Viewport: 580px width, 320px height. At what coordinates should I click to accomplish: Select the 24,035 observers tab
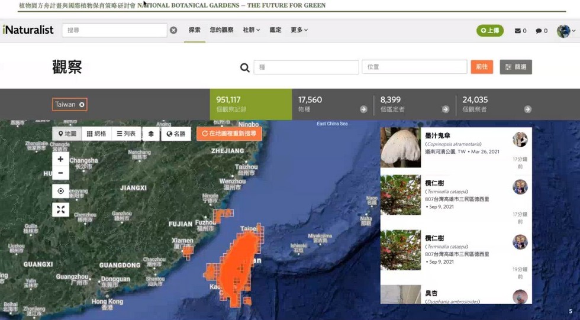[x=497, y=104]
